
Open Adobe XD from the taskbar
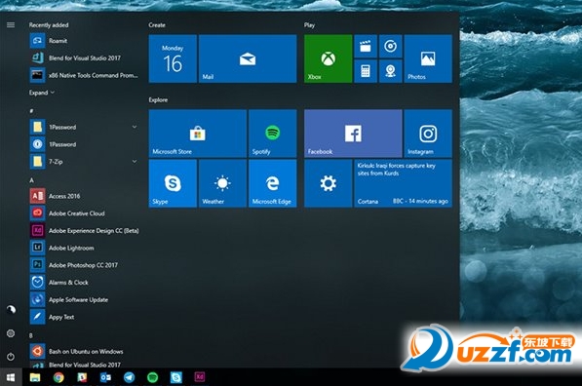pyautogui.click(x=200, y=376)
